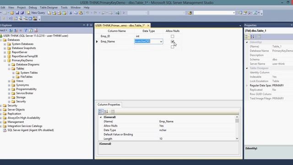Expand the ReportServerTempDB node

(5, 56)
